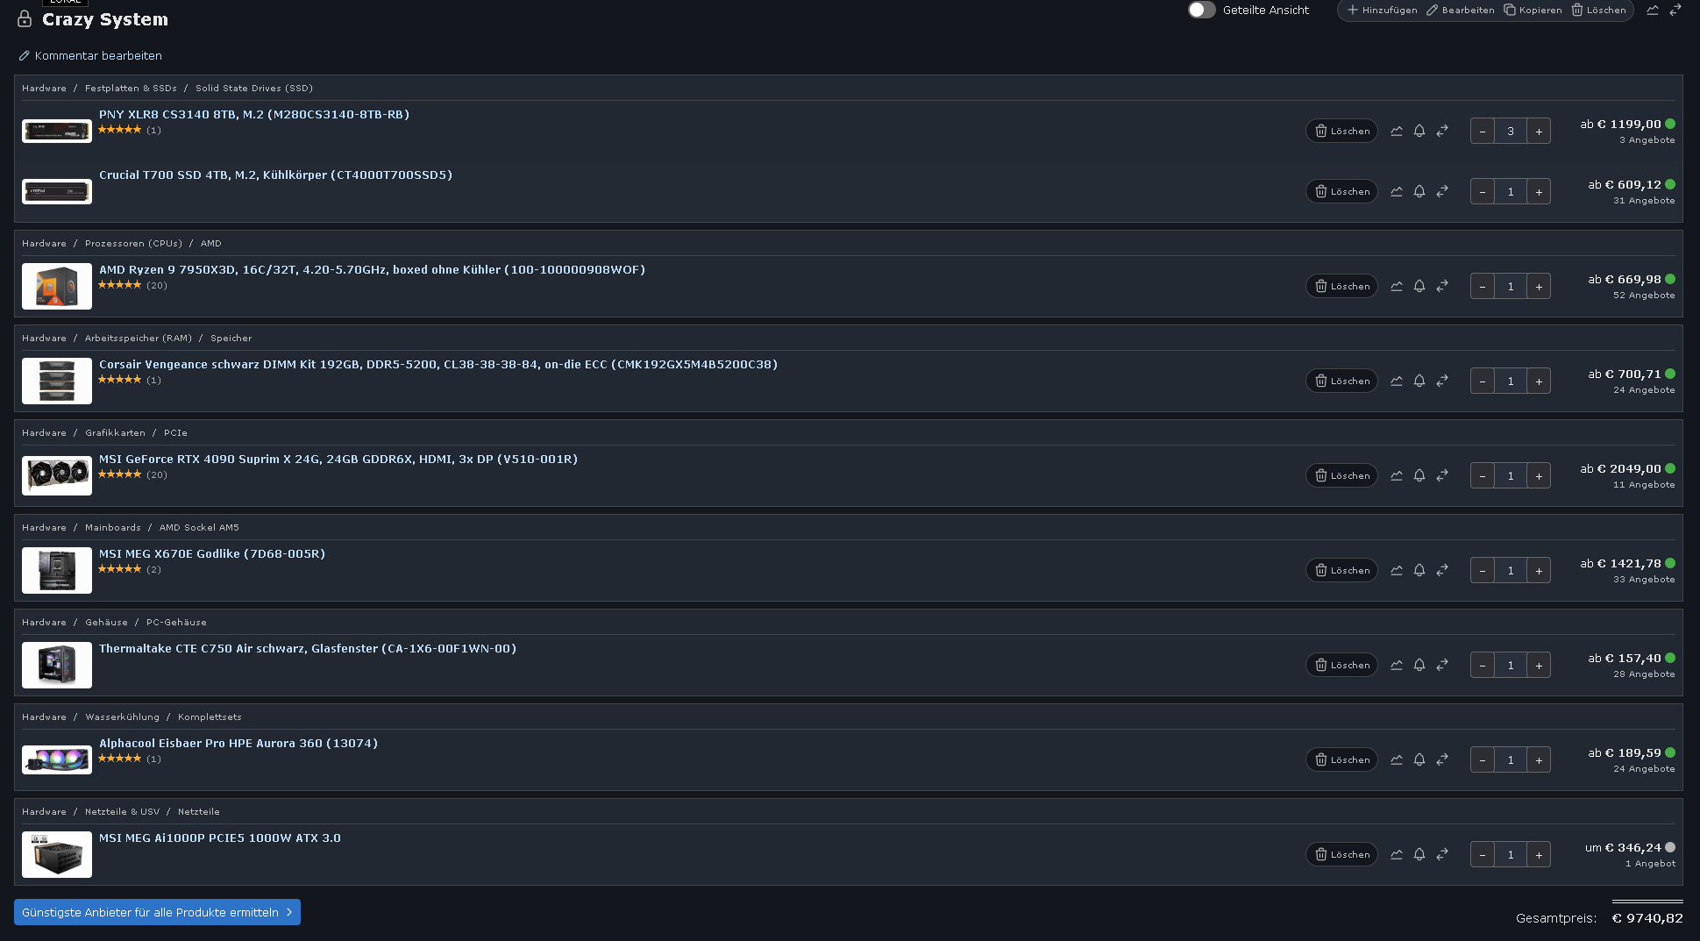1700x941 pixels.
Task: Click swap icon for Crucial T700 SSD
Action: tap(1442, 191)
